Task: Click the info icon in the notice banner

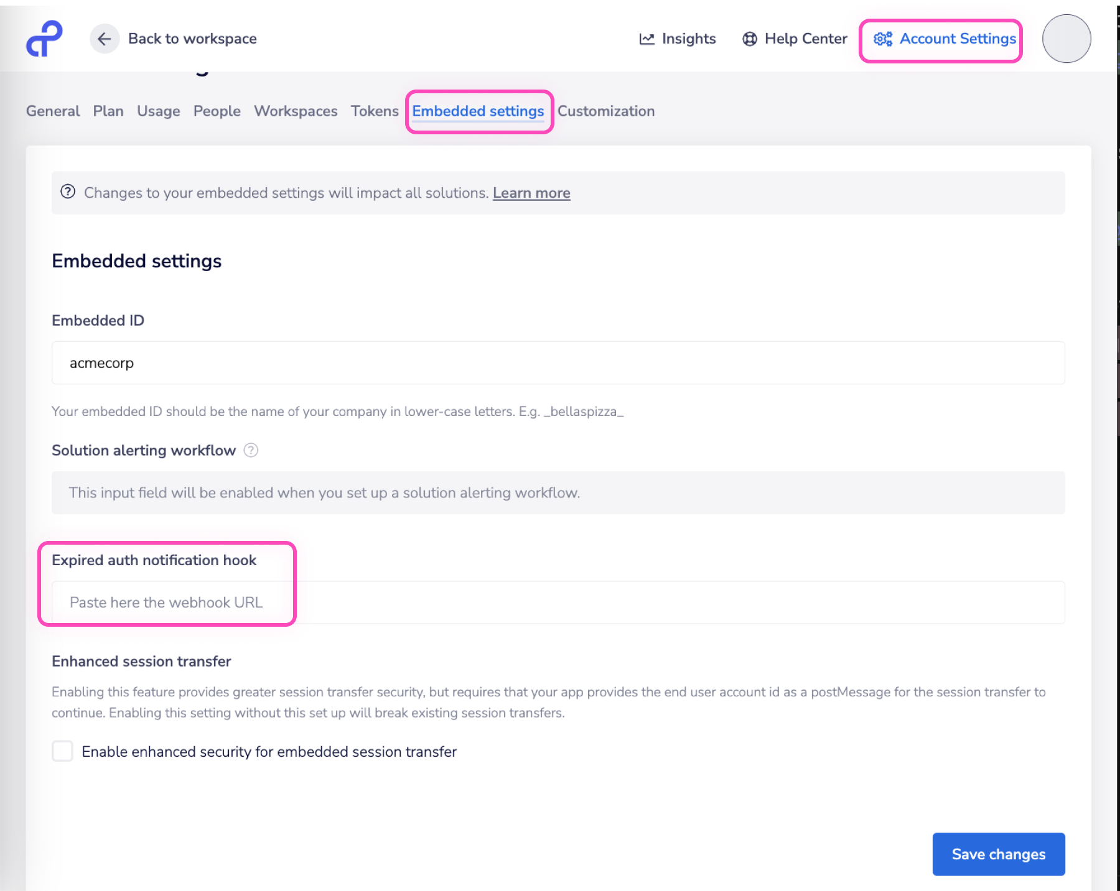Action: 68,192
